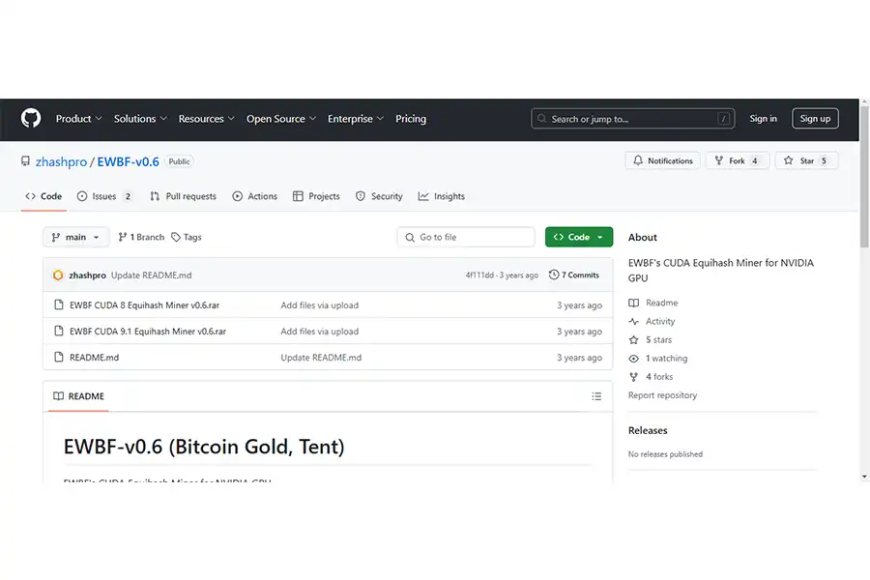Focus the Go to file input
Image resolution: width=870 pixels, height=580 pixels.
click(x=466, y=237)
